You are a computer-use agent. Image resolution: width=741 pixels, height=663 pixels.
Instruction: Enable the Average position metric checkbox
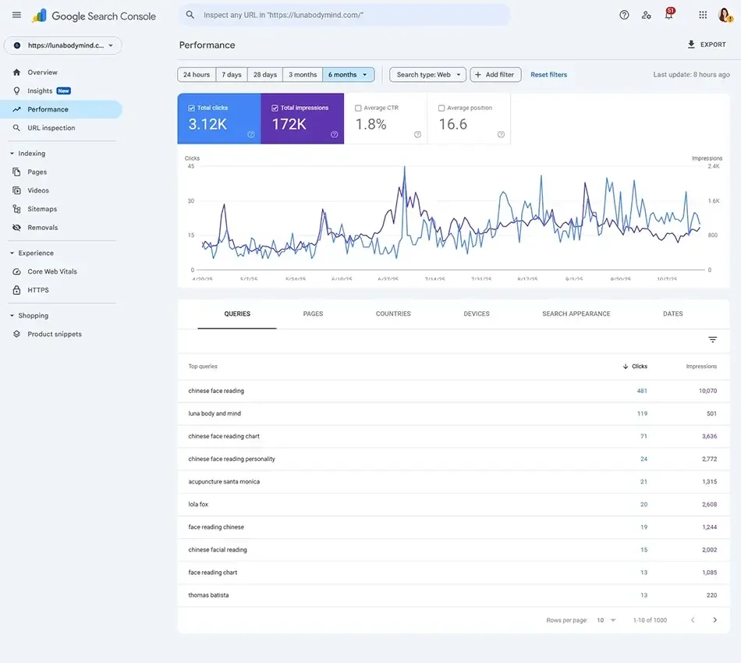tap(441, 108)
